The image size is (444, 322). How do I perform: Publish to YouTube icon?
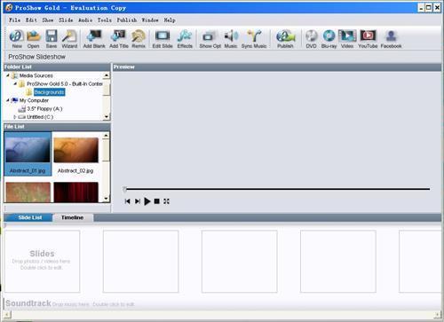click(x=368, y=39)
